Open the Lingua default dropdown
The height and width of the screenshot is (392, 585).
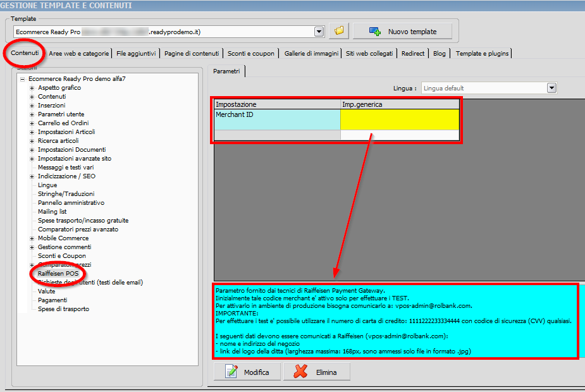(551, 89)
